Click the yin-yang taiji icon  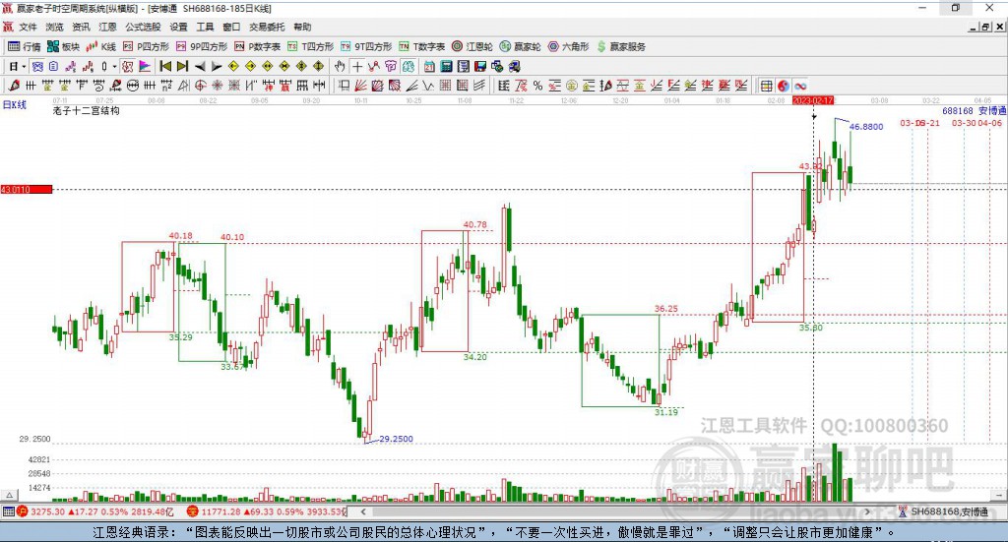click(783, 86)
